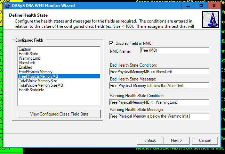Screen dimensions: 225x154
Task: Go to next wizard step with Next
Action: pos(176,140)
